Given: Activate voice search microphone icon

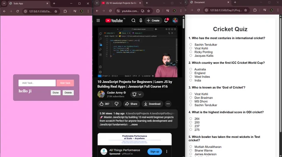Looking at the screenshot, I should click(x=141, y=20).
